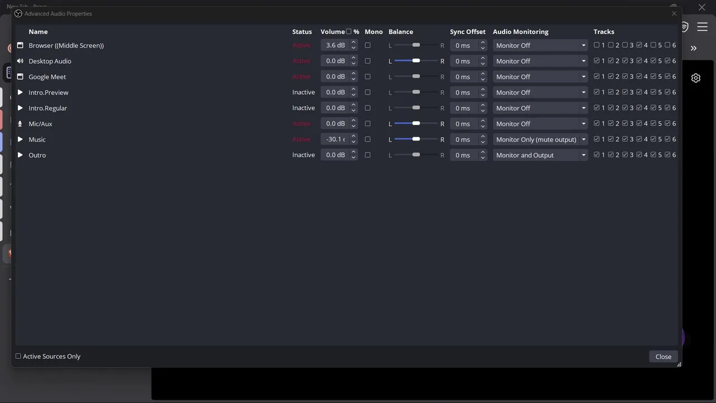Toggle the Volume percent checkbox
The width and height of the screenshot is (716, 403).
point(349,31)
